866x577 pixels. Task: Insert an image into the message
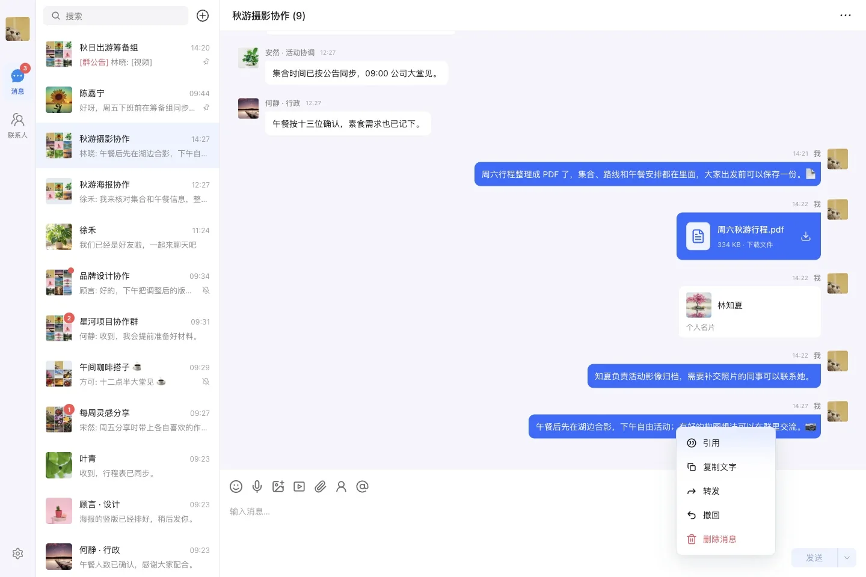click(x=278, y=486)
